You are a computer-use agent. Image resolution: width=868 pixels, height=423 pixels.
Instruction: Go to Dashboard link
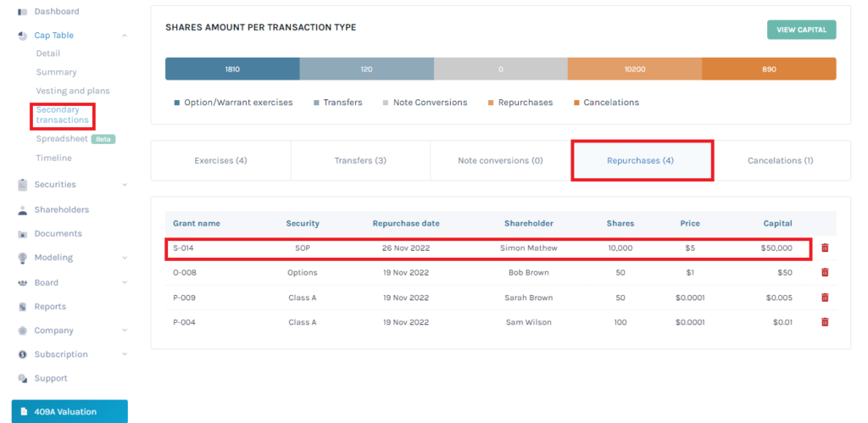57,12
